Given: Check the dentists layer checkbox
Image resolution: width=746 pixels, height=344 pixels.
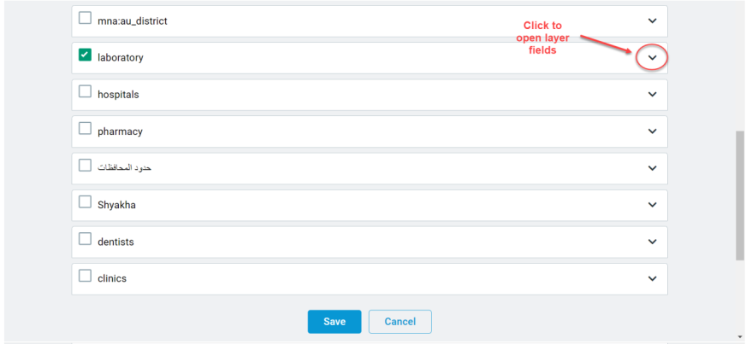Looking at the screenshot, I should [85, 239].
